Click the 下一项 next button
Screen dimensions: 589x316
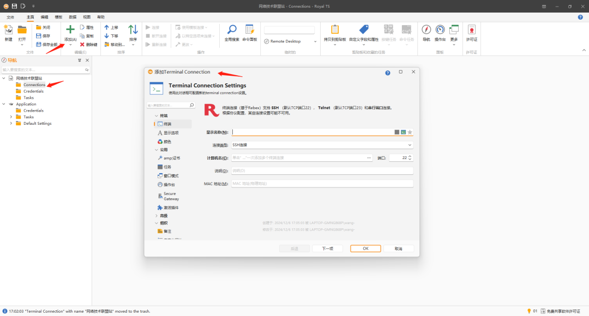point(328,249)
